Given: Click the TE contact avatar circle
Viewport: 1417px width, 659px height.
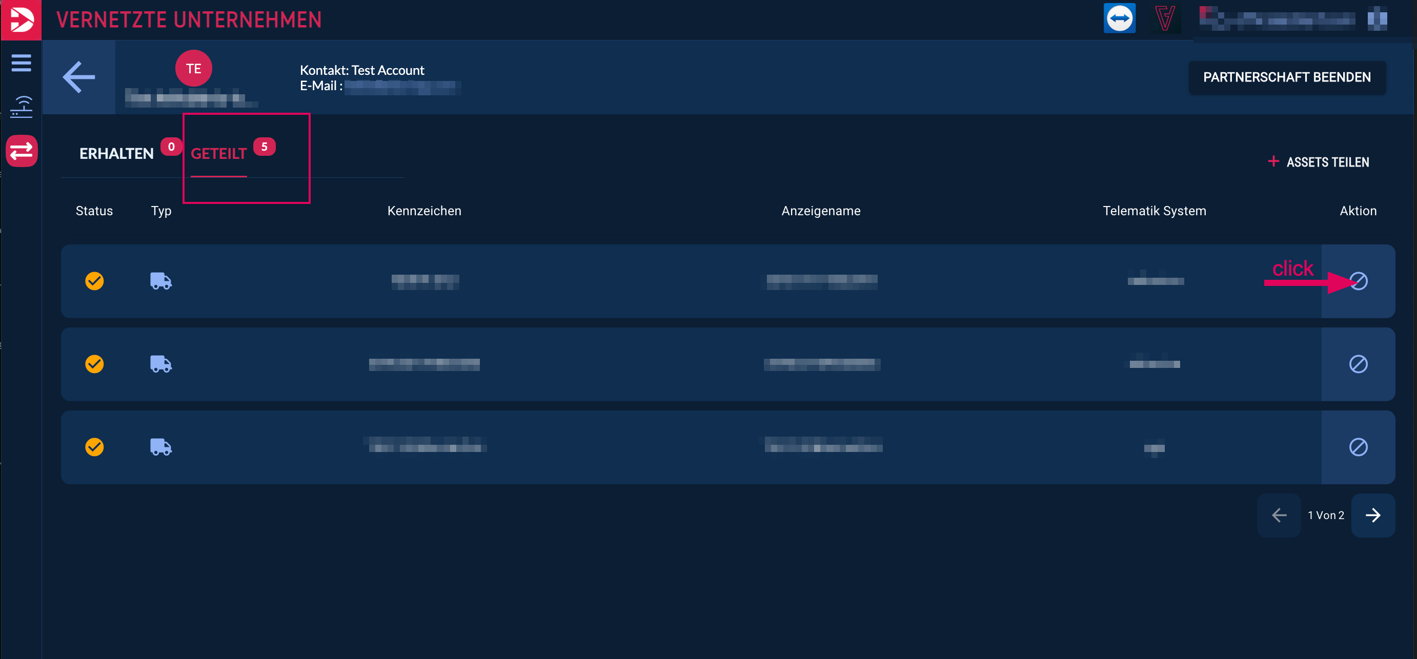Looking at the screenshot, I should coord(194,69).
